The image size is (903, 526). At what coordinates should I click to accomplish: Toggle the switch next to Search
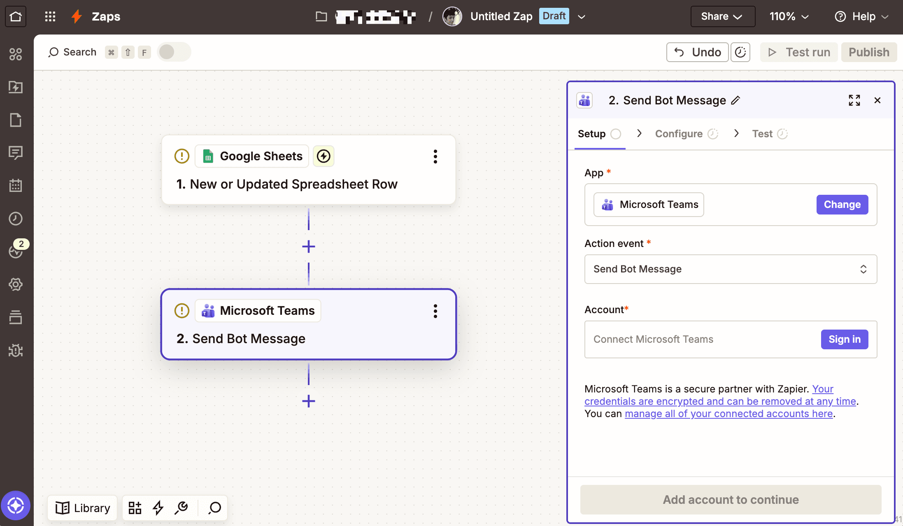click(174, 52)
